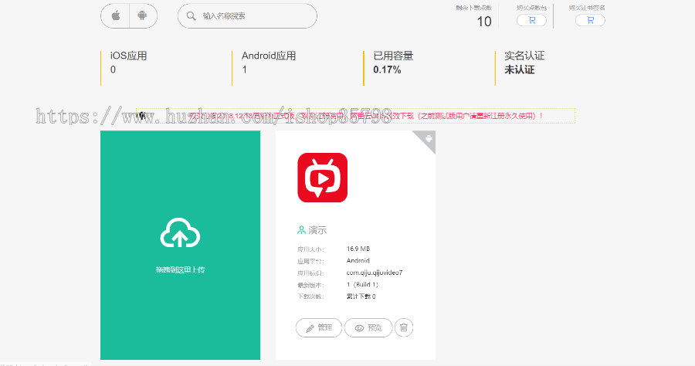The width and height of the screenshot is (695, 366).
Task: Delete the app with trash icon
Action: [404, 328]
